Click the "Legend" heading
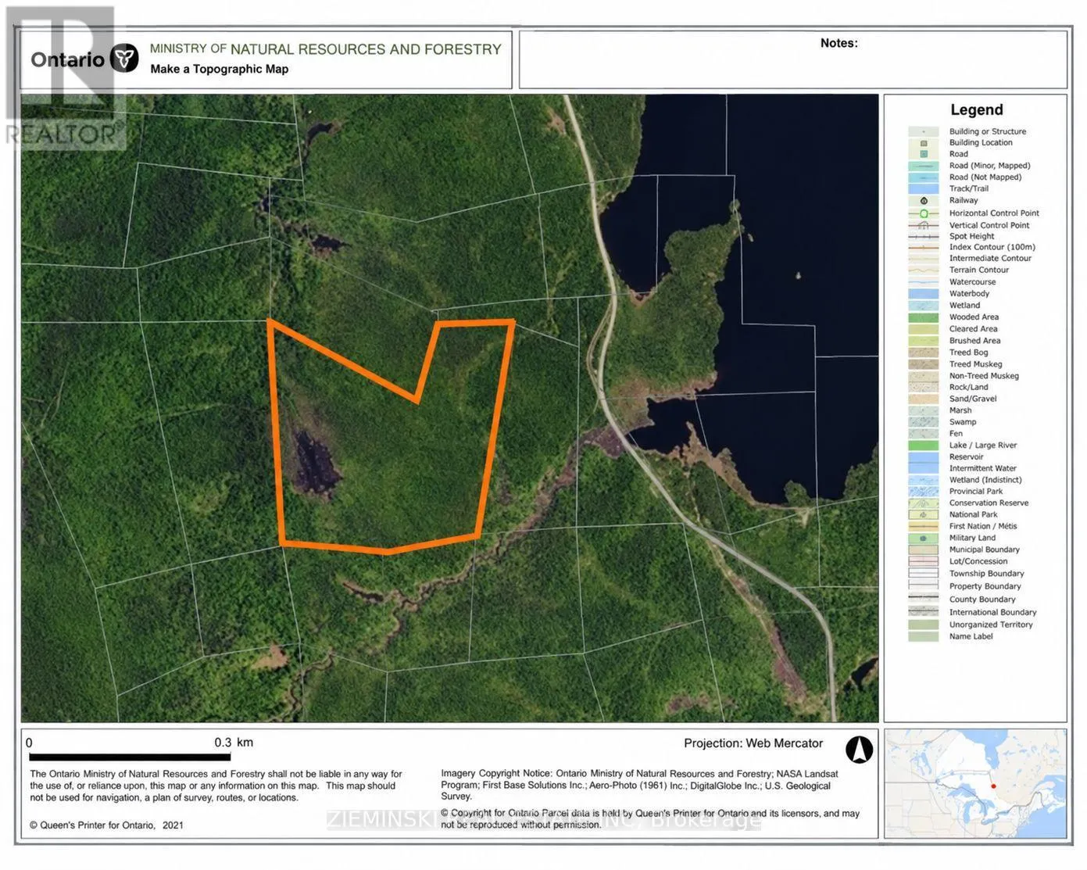1087x870 pixels. click(977, 109)
